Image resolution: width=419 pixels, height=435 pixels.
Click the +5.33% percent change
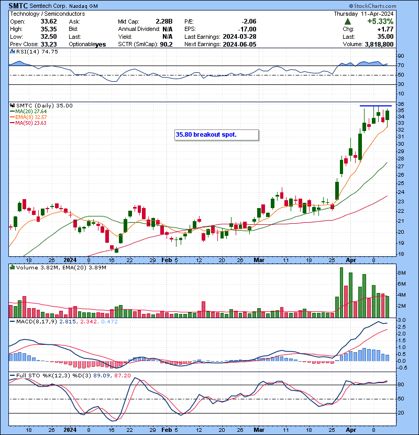pos(380,21)
